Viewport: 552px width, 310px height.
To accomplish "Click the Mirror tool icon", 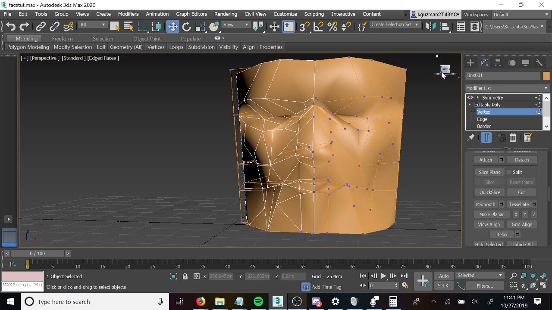I will [x=430, y=27].
